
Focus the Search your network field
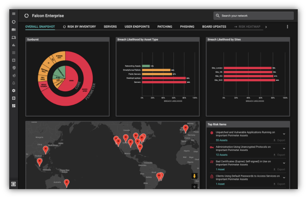pos(253,16)
